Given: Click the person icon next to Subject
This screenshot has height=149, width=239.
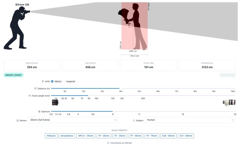Looking at the screenshot, I should pos(134,120).
